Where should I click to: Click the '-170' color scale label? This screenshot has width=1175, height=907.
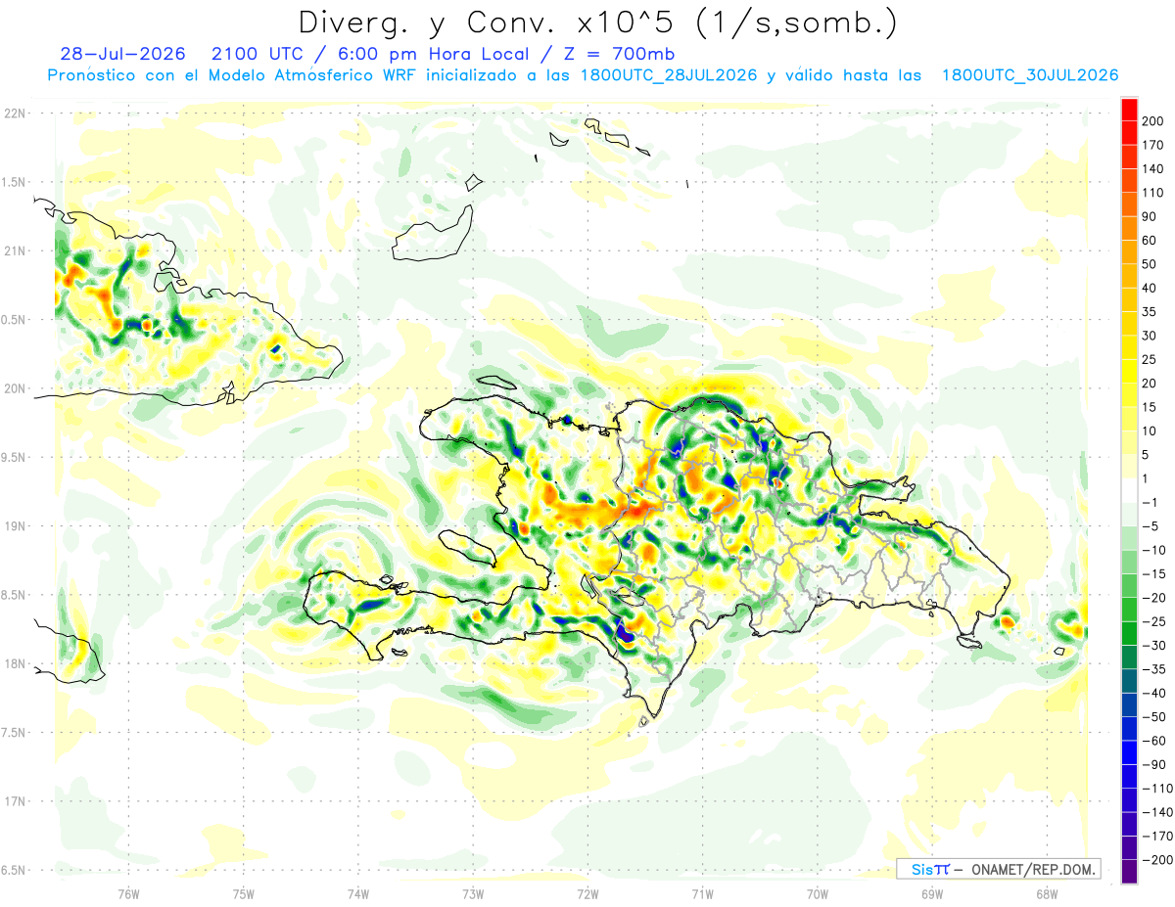pos(1155,837)
